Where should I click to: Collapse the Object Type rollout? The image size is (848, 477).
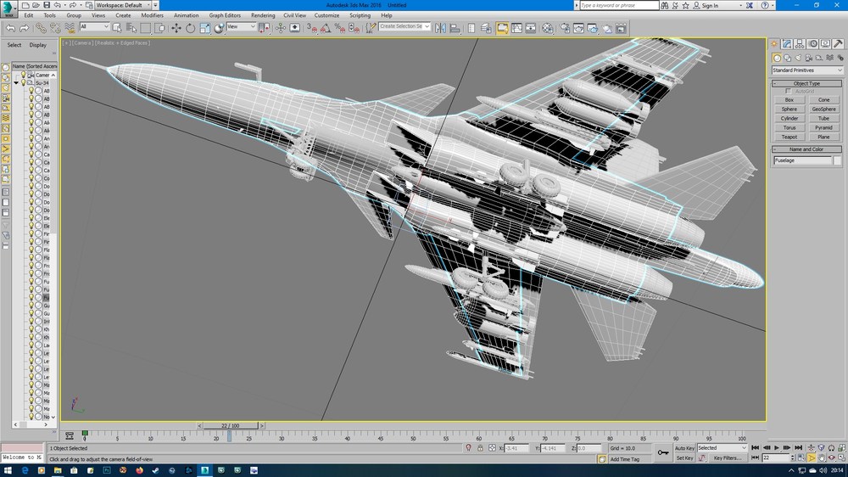(806, 83)
